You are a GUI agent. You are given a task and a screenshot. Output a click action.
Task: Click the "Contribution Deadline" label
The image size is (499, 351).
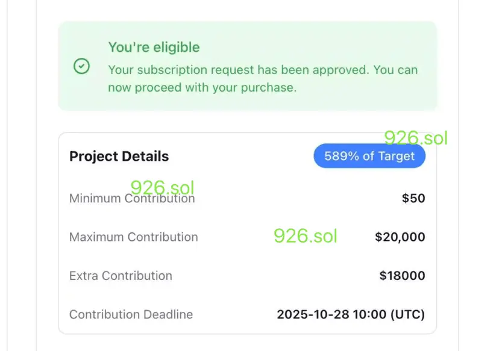131,314
